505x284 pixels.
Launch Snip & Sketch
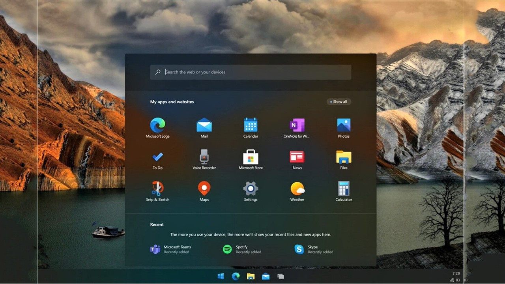(157, 188)
